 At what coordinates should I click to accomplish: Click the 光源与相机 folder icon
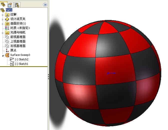(7, 33)
